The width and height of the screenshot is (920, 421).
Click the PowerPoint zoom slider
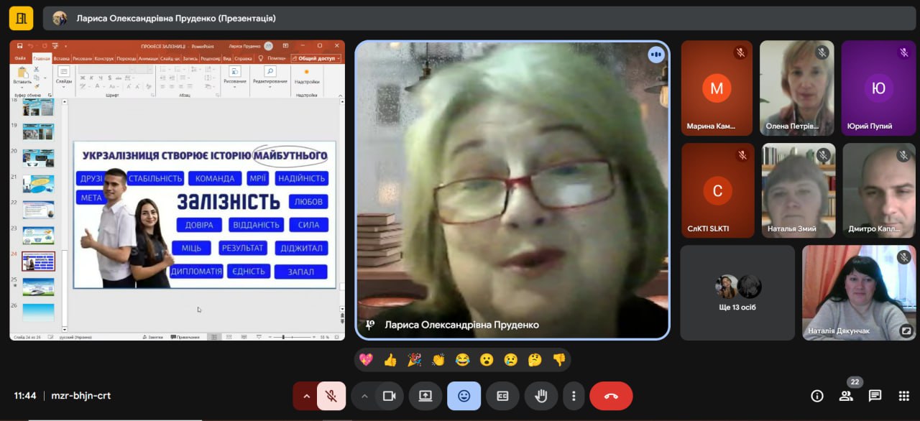[285, 337]
